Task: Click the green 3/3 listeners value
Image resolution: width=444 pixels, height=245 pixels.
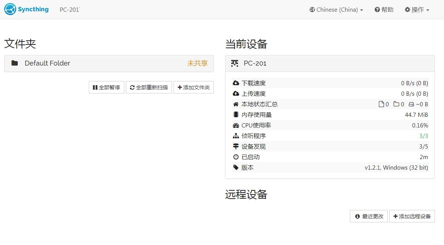Action: pyautogui.click(x=424, y=136)
